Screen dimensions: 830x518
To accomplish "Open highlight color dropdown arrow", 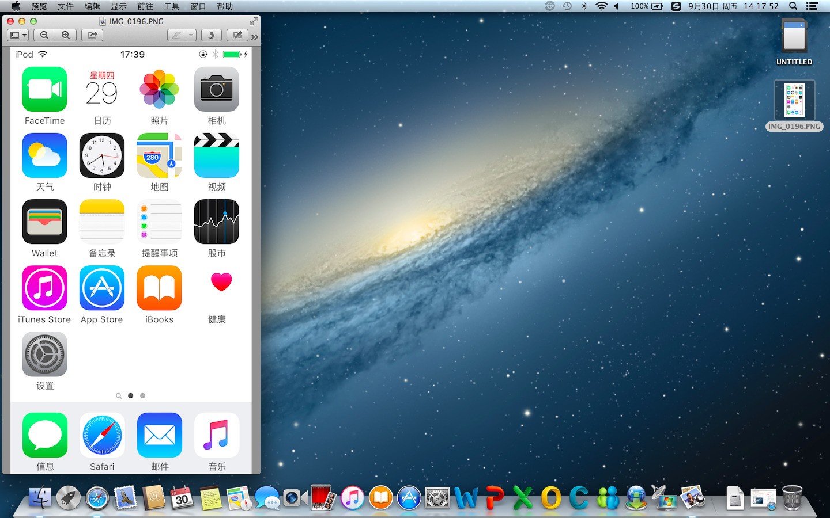I will pos(191,35).
